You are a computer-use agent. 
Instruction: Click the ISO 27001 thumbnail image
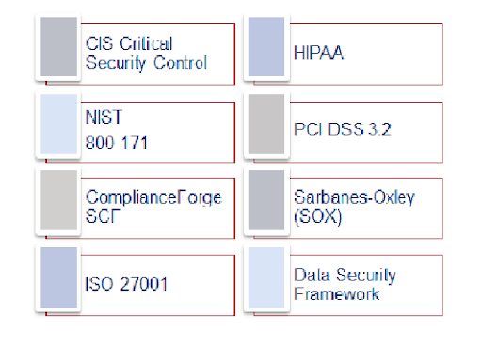coord(58,277)
